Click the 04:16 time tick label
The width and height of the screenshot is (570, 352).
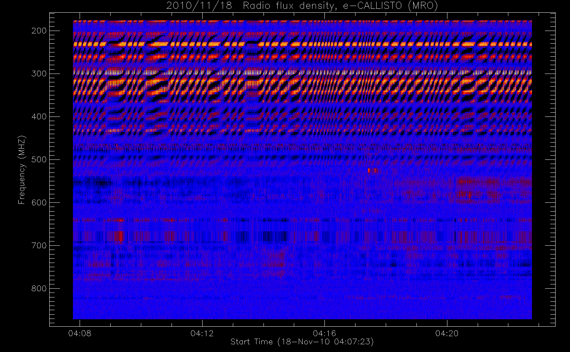pyautogui.click(x=324, y=333)
